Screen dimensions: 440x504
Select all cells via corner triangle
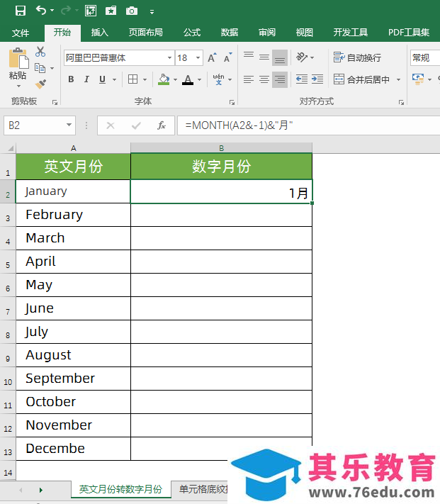11,148
